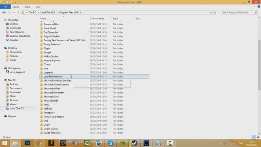Sort by the Date modified column
This screenshot has width=261, height=147.
(97, 18)
